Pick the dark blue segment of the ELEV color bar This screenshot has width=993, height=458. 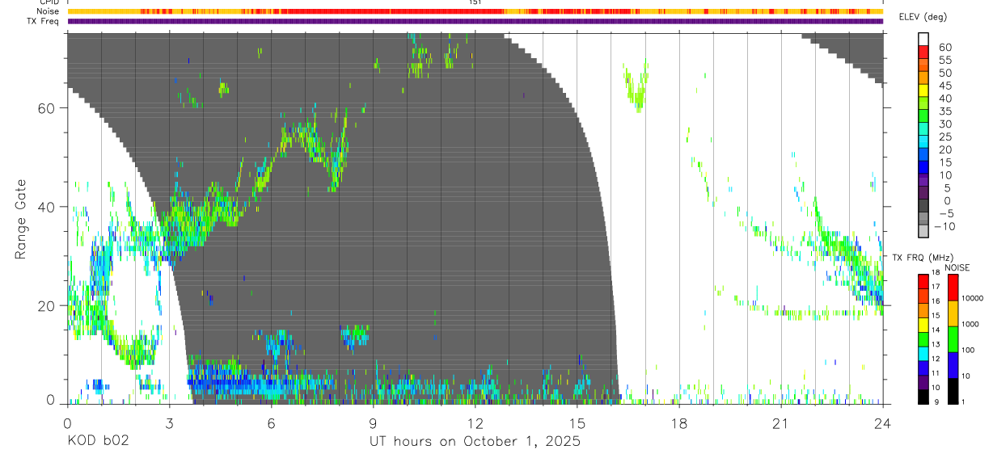(x=924, y=167)
